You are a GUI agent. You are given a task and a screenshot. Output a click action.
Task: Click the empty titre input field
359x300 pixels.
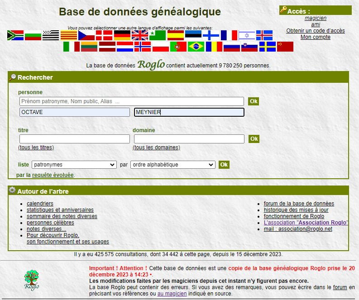tap(75, 139)
